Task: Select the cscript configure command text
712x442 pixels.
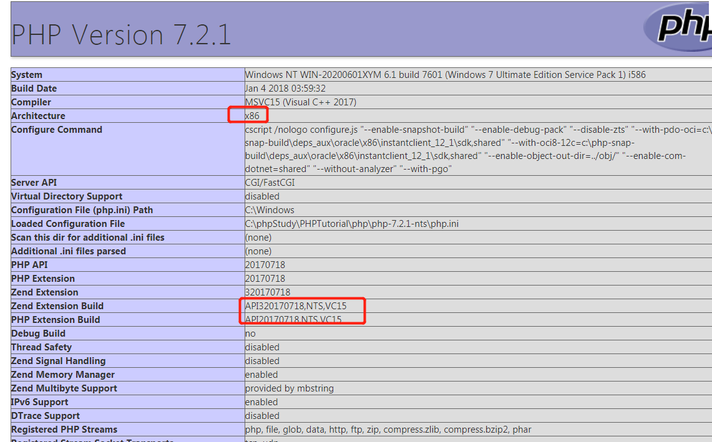Action: (x=479, y=149)
